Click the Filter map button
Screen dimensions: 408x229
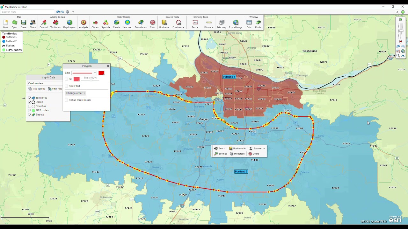click(55, 89)
